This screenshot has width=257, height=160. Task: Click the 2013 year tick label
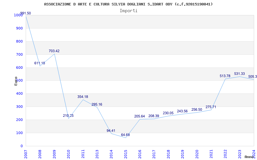click(x=97, y=154)
